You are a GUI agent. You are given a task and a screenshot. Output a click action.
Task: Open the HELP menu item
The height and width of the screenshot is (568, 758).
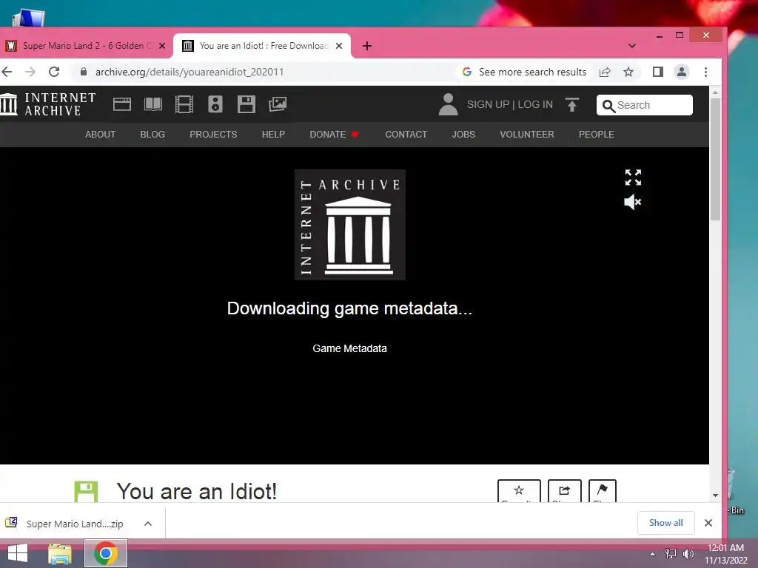pos(273,135)
